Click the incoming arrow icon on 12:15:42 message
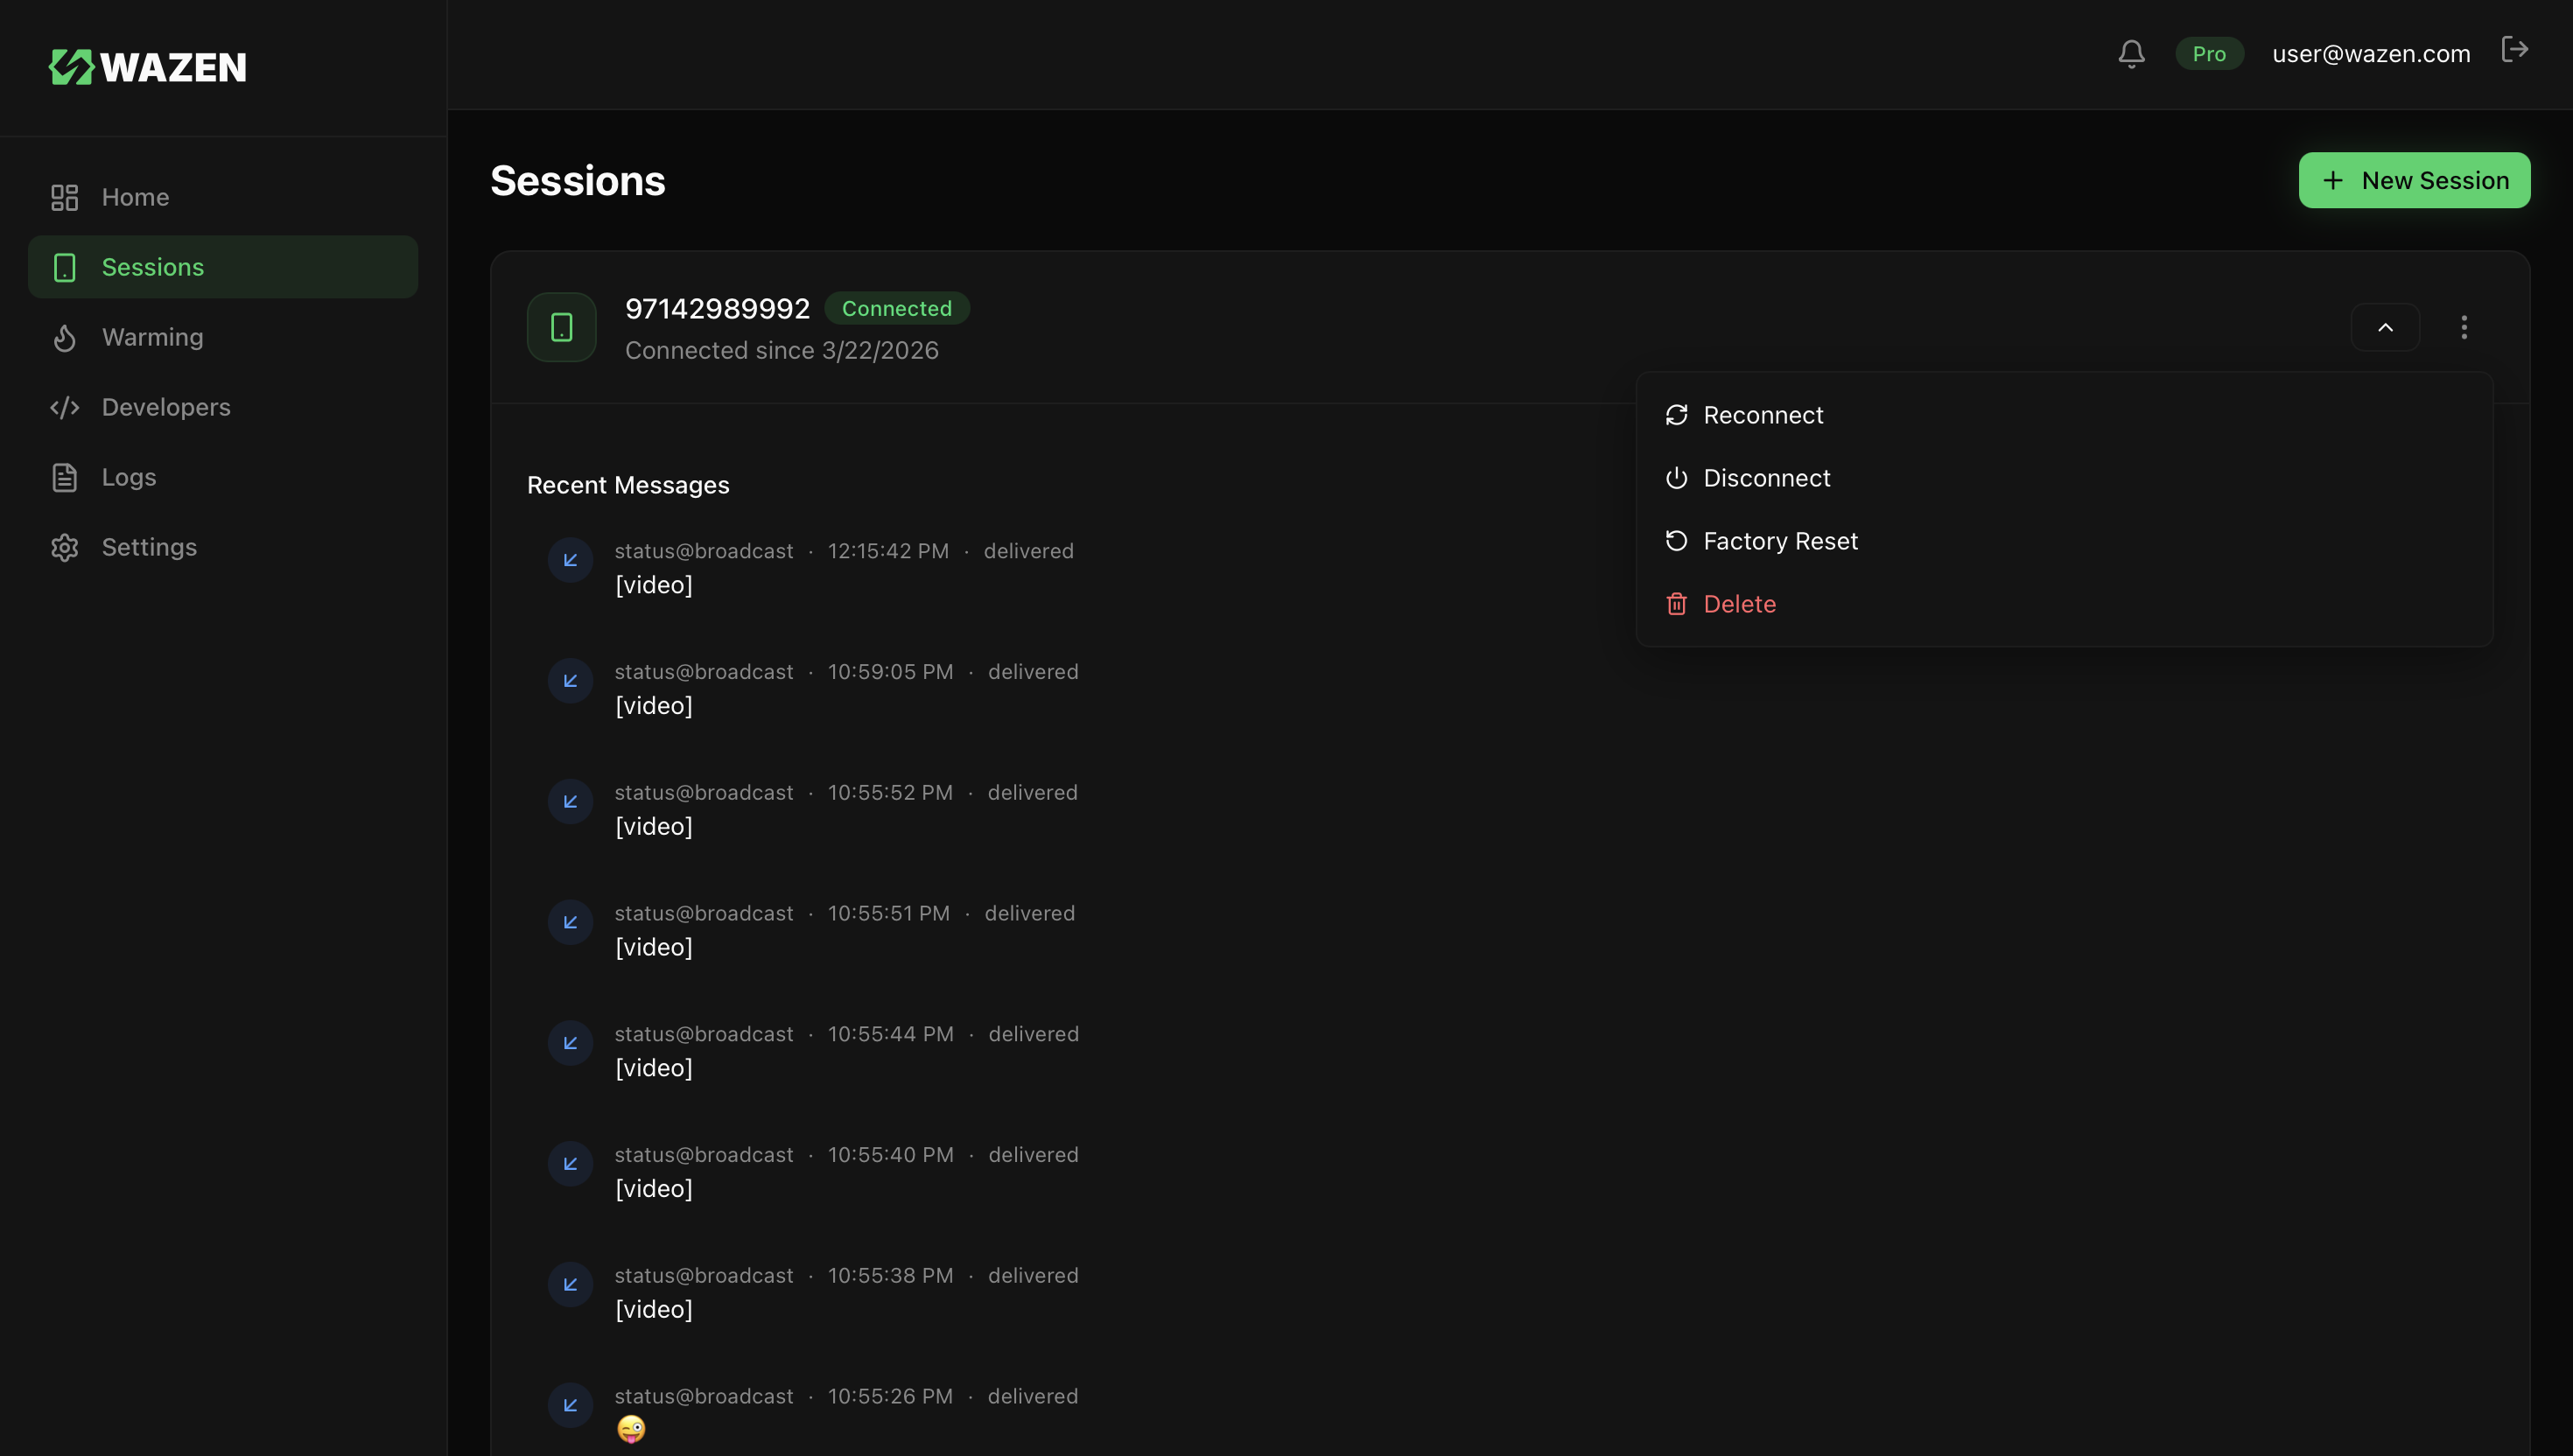 tap(570, 560)
